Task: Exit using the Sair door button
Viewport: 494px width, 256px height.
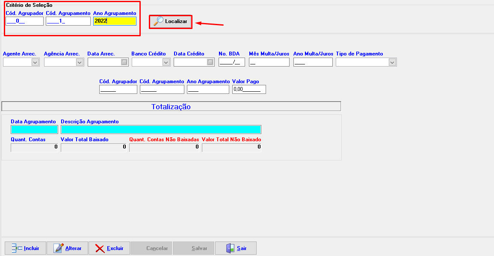Action: click(236, 248)
